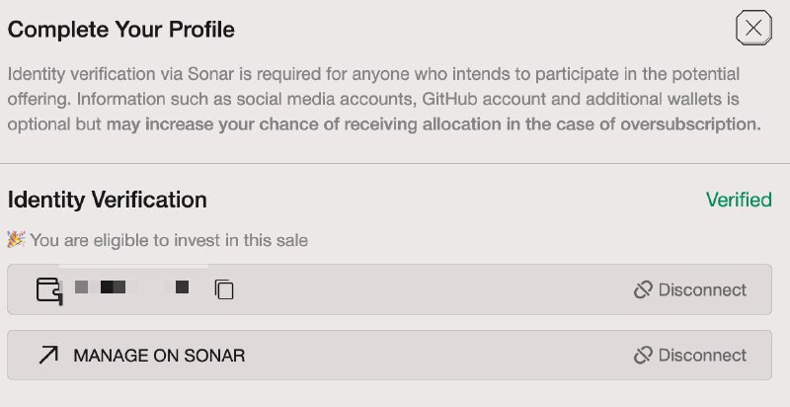Click the green Verified status label
Screen dimensions: 790x407
click(738, 200)
